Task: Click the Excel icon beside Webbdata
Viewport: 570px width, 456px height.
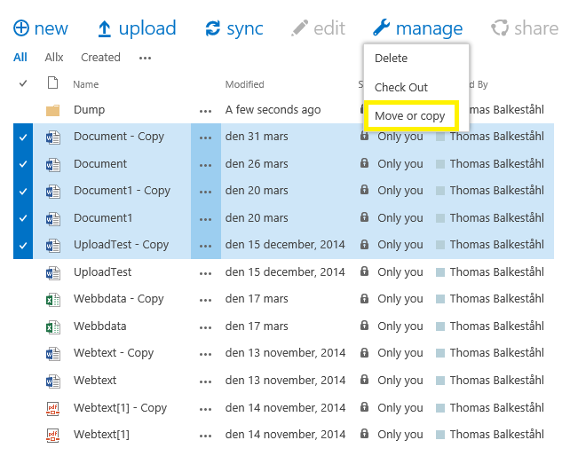Action: [52, 326]
